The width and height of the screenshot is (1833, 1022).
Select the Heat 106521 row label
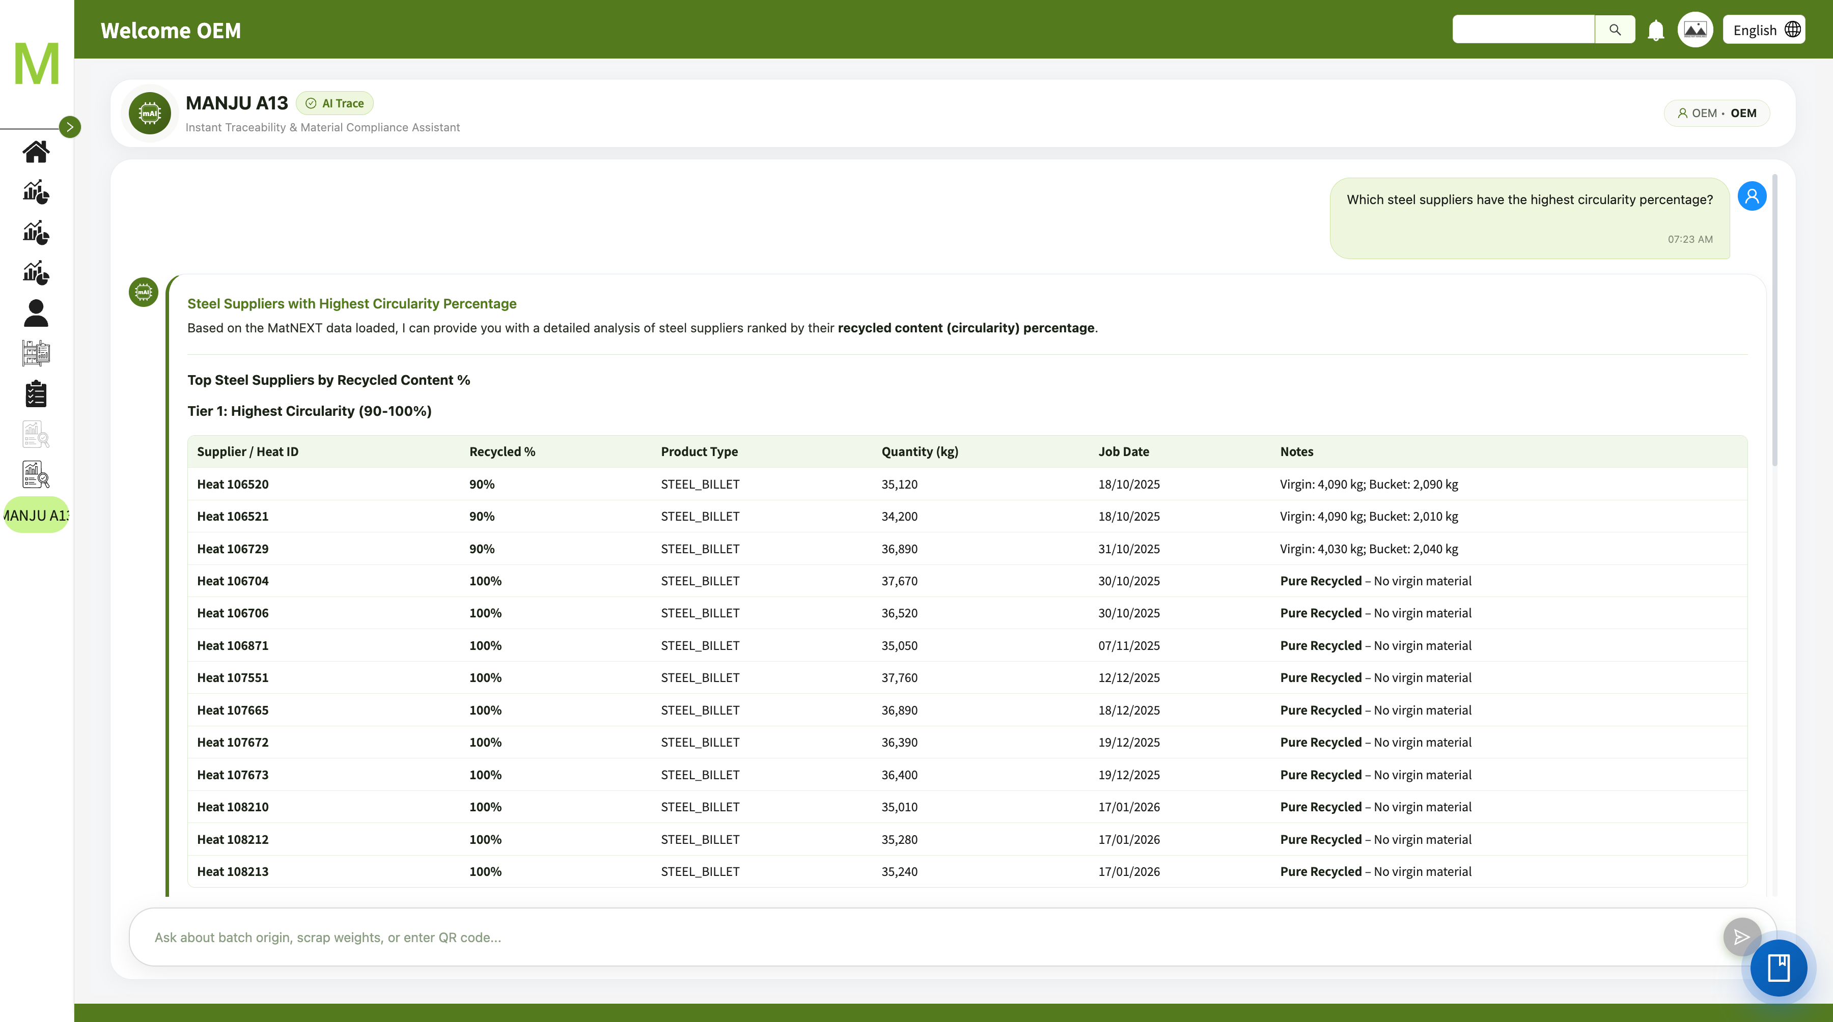point(233,516)
